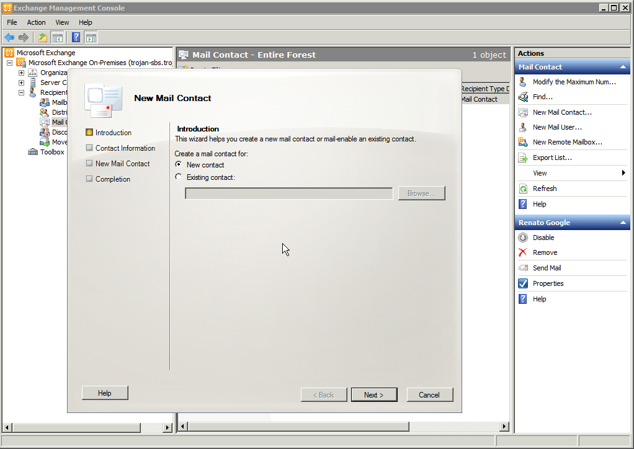Open Find under Mail Contact actions
The image size is (634, 449).
541,97
